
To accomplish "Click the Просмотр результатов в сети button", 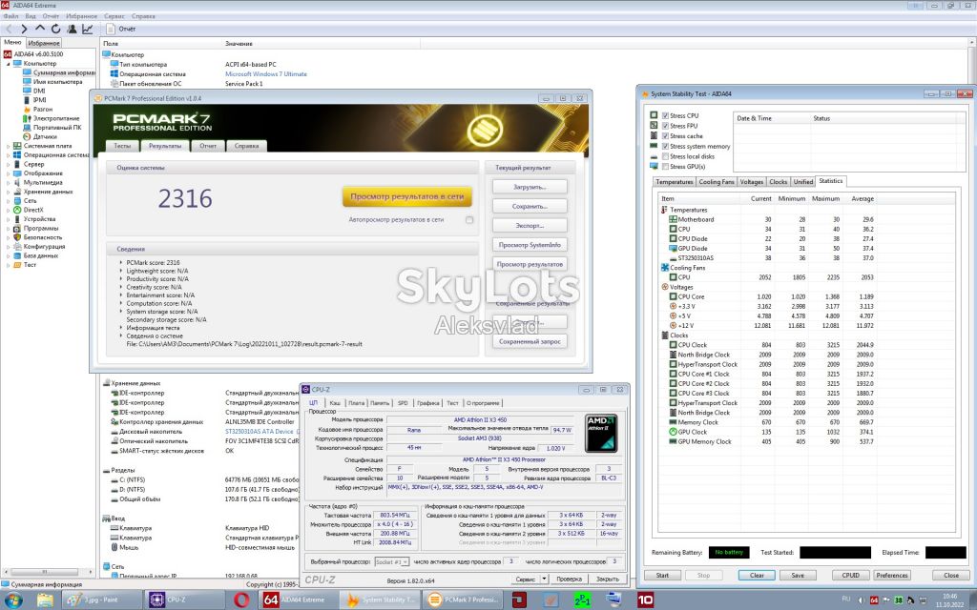I will pyautogui.click(x=406, y=196).
